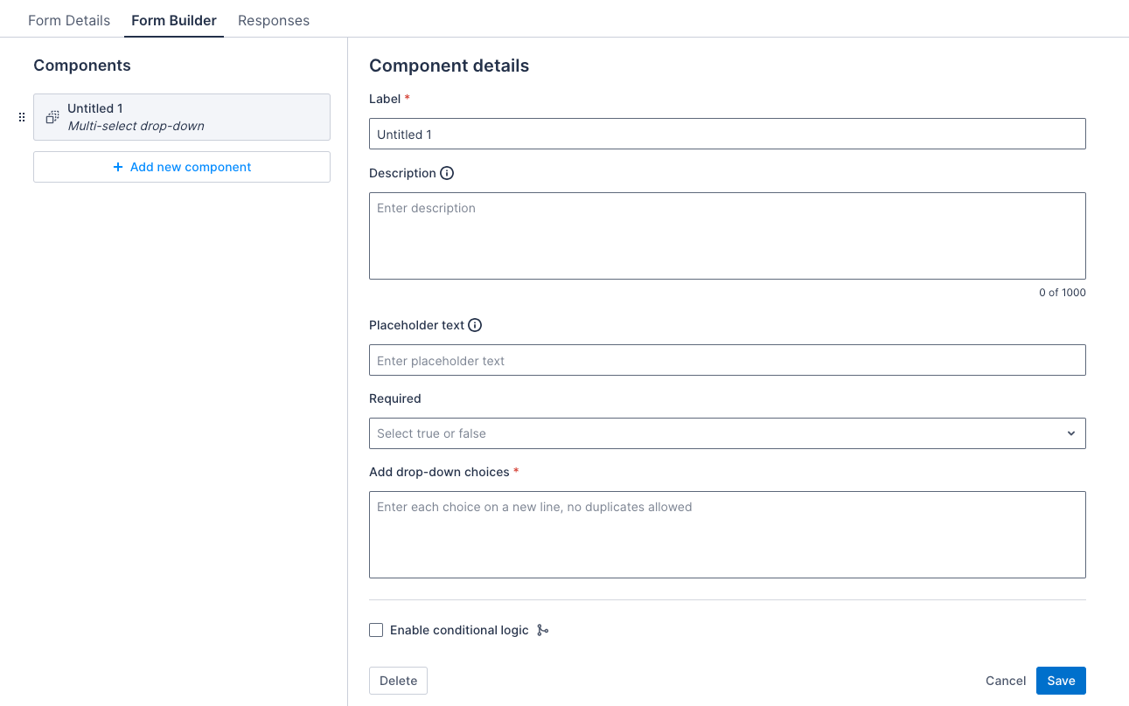This screenshot has width=1129, height=706.
Task: Click the chevron on the Required selector
Action: click(x=1070, y=433)
